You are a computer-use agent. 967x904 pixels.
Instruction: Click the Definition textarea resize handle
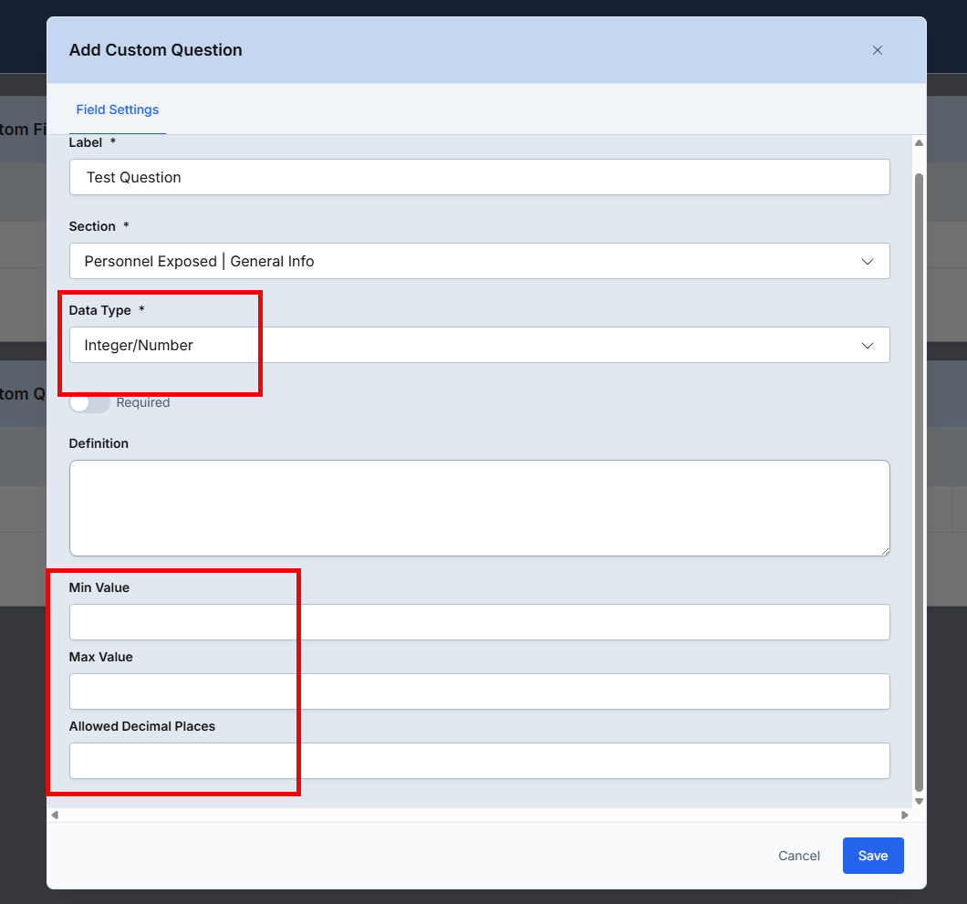tap(884, 550)
